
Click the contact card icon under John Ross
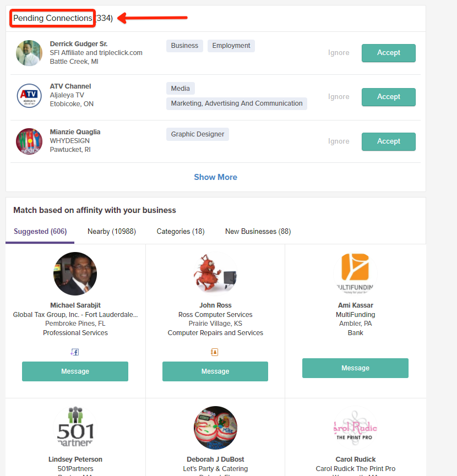(214, 352)
